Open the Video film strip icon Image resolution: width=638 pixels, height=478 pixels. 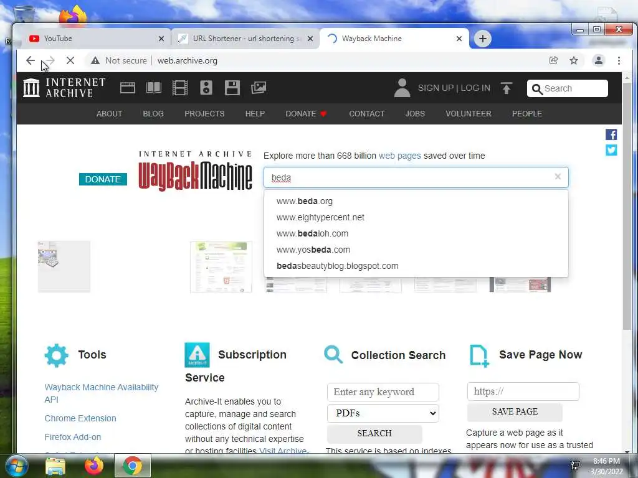(180, 88)
